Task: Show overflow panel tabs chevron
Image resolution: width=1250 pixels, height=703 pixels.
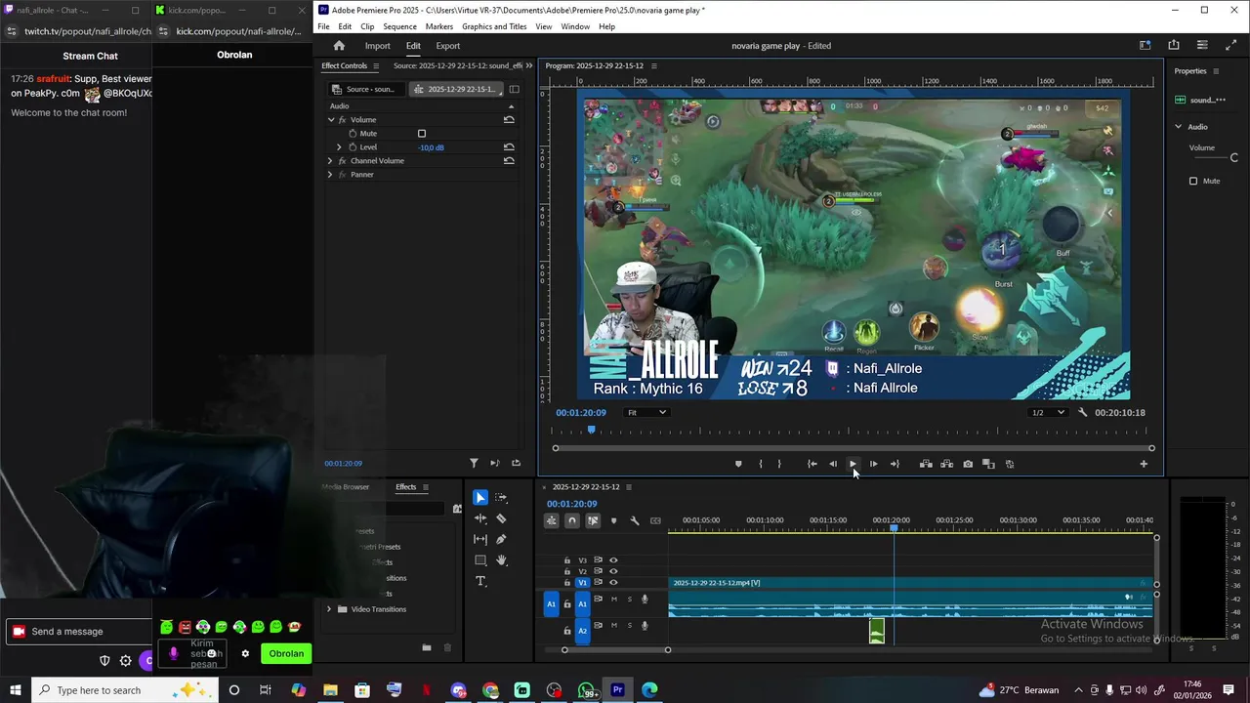Action: 529,65
